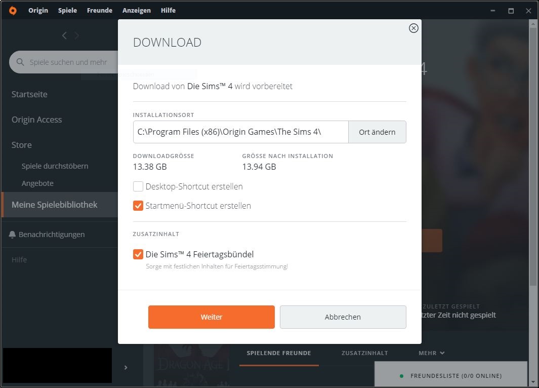539x388 pixels.
Task: Go forward with the right arrow
Action: pyautogui.click(x=76, y=35)
